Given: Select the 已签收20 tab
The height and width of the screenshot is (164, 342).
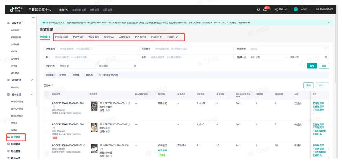Looking at the screenshot, I should (x=78, y=37).
